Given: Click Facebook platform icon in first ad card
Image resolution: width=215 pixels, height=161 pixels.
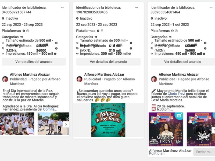Looking at the screenshot, I should tap(24, 31).
